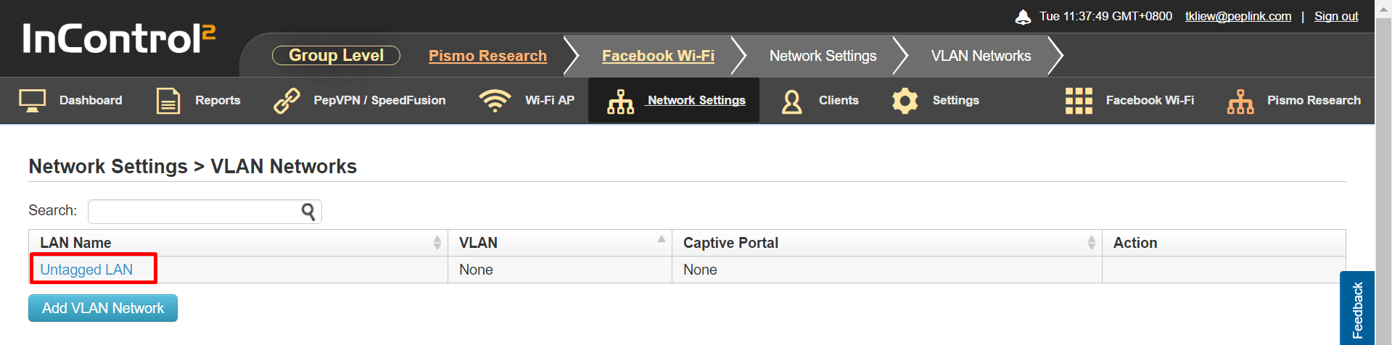The height and width of the screenshot is (345, 1392).
Task: Click the search magnifier icon
Action: (308, 212)
